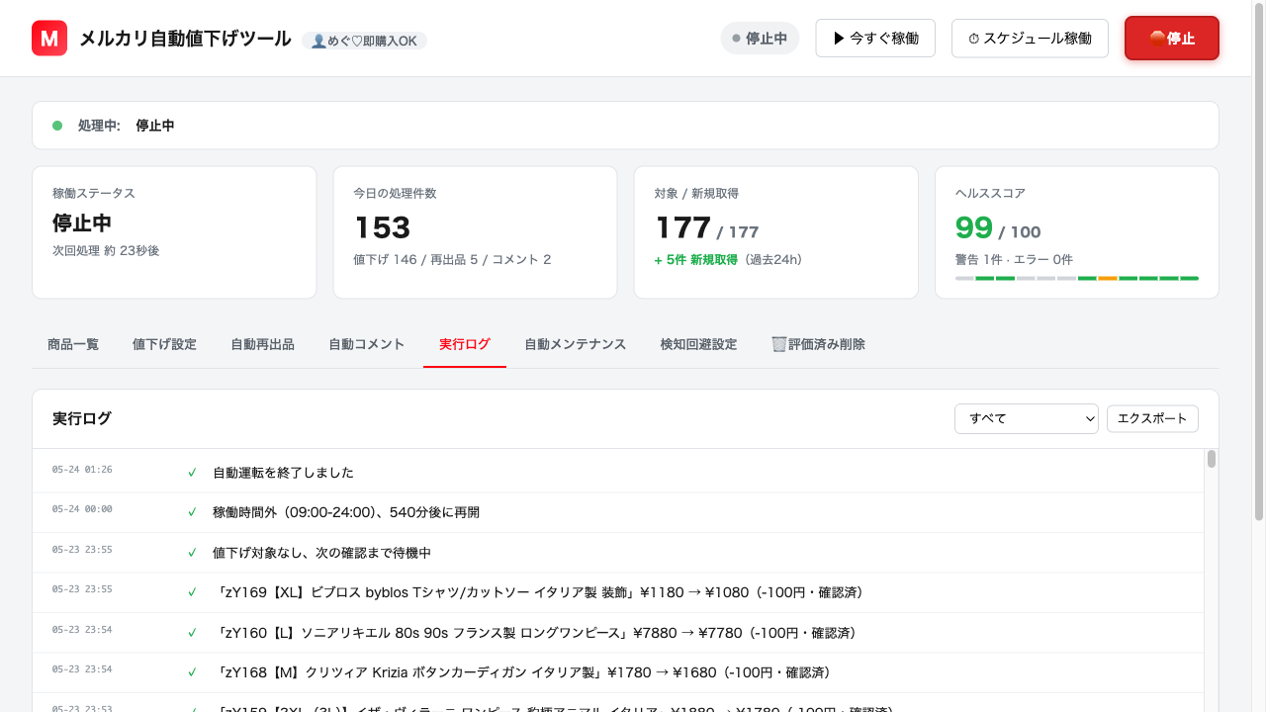Switch to 自動再出品 tab
Image resolution: width=1266 pixels, height=712 pixels.
pos(262,344)
